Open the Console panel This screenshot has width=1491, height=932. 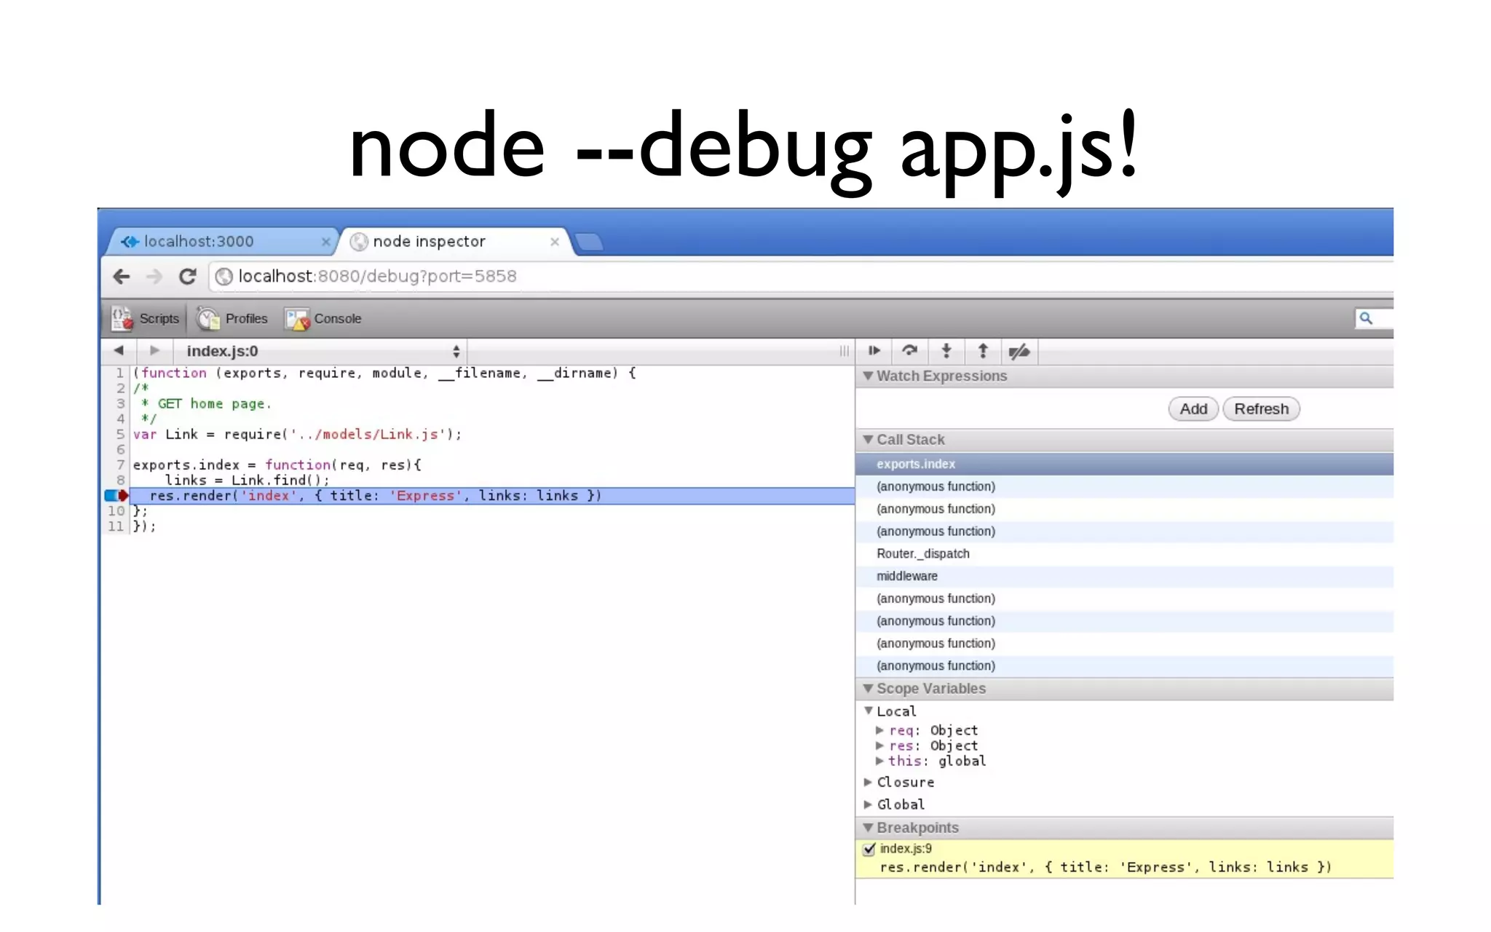[x=323, y=319]
